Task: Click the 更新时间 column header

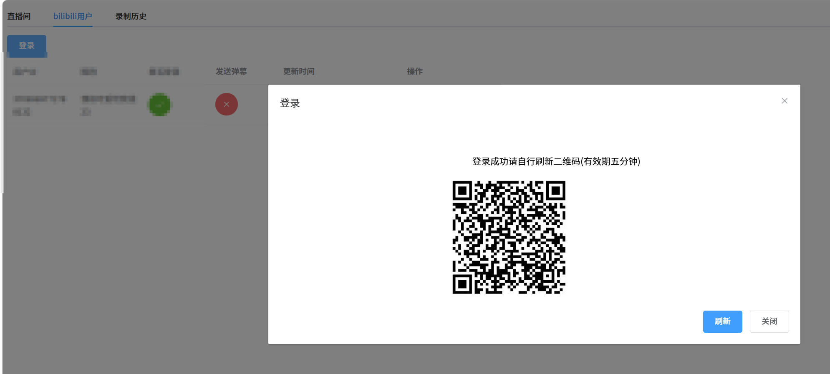Action: pos(298,71)
